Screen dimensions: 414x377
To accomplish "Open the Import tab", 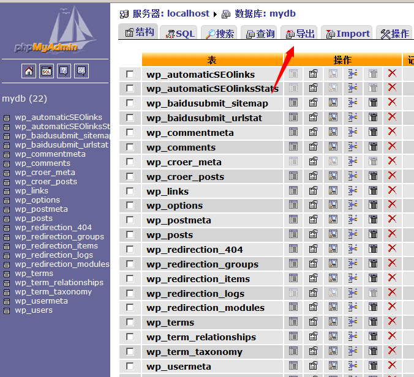I will pos(347,33).
